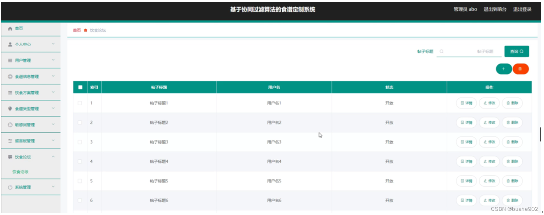
Task: Click the chat icon for 饮食论坛 menu
Action: (10, 157)
